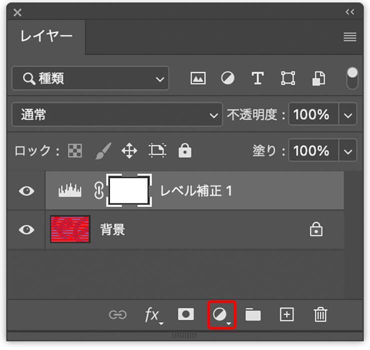Click the レベル補正 1 layer name
Screen dimensions: 370x350
196,190
